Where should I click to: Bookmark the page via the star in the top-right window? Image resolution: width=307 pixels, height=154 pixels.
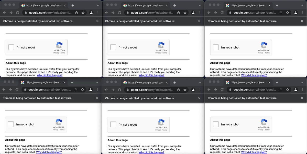[x=288, y=13]
